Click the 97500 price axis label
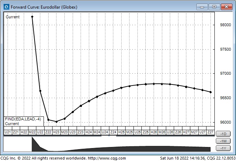 225,49
